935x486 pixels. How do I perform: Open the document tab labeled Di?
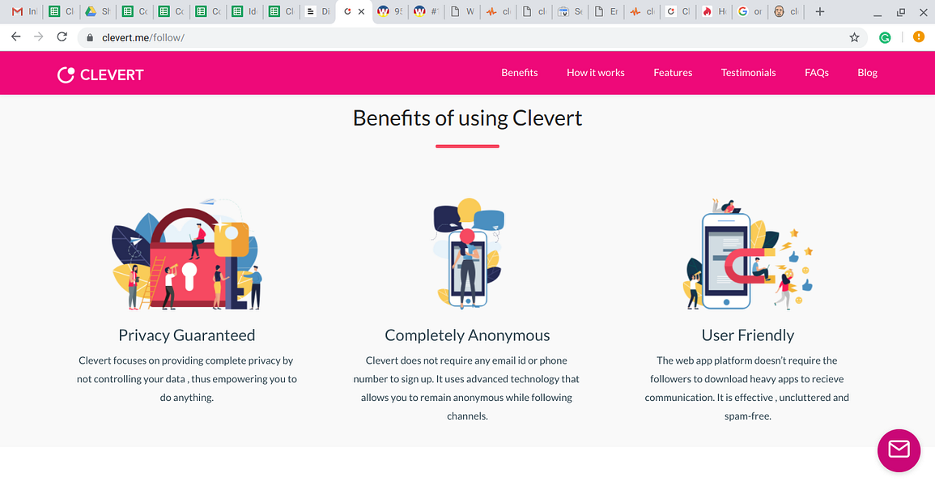[x=318, y=11]
